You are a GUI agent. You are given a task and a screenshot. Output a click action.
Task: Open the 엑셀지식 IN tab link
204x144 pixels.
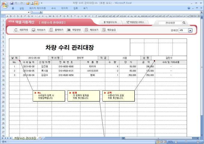click(x=110, y=22)
